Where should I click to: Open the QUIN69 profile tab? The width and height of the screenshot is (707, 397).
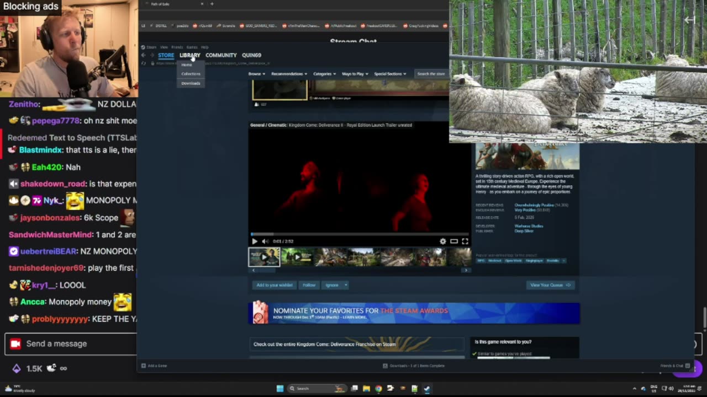(x=251, y=55)
